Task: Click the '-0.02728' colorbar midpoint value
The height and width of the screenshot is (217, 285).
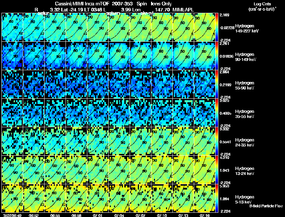Action: click(x=227, y=28)
